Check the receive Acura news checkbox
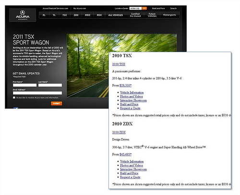The height and width of the screenshot is (195, 240). (14, 97)
